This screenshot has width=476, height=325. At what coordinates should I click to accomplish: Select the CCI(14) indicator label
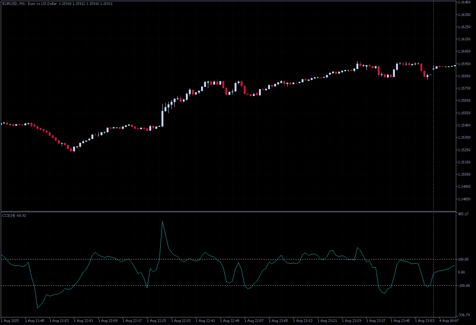point(14,216)
